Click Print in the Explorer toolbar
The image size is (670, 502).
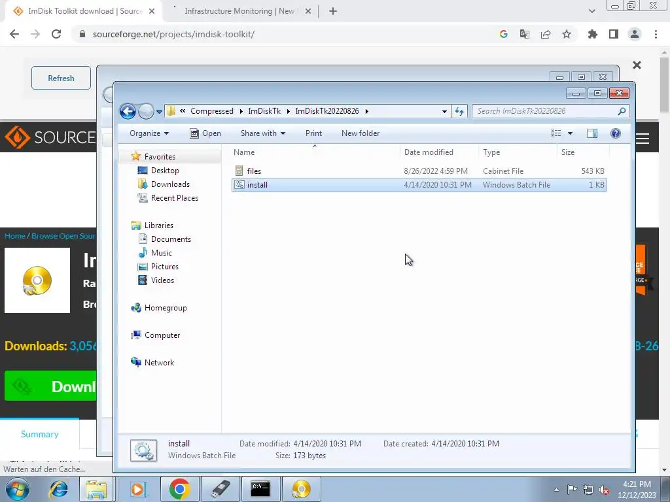(313, 133)
